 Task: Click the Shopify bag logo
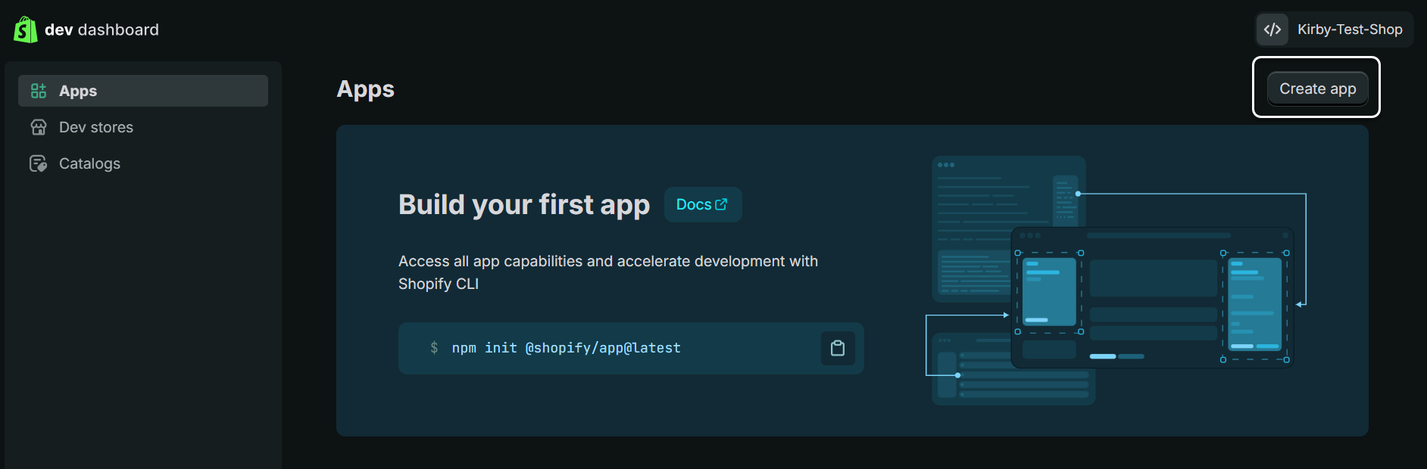tap(26, 30)
